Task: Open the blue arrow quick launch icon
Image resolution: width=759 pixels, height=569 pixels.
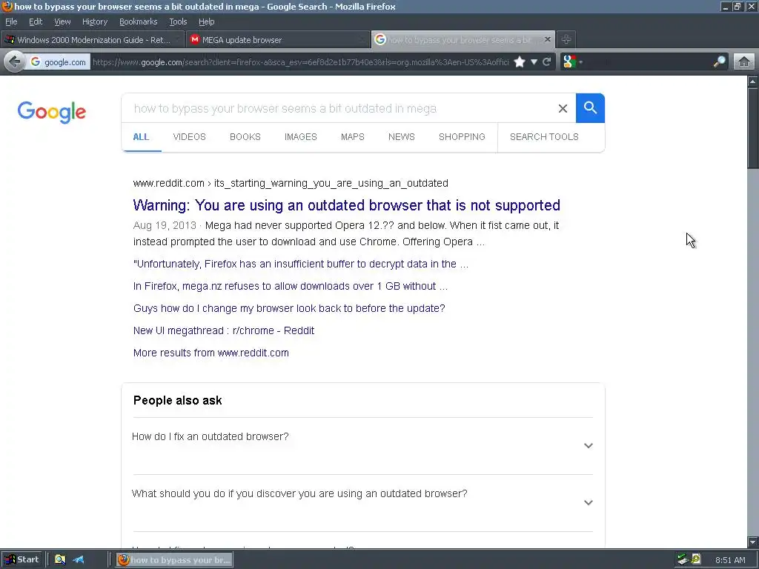Action: click(79, 560)
